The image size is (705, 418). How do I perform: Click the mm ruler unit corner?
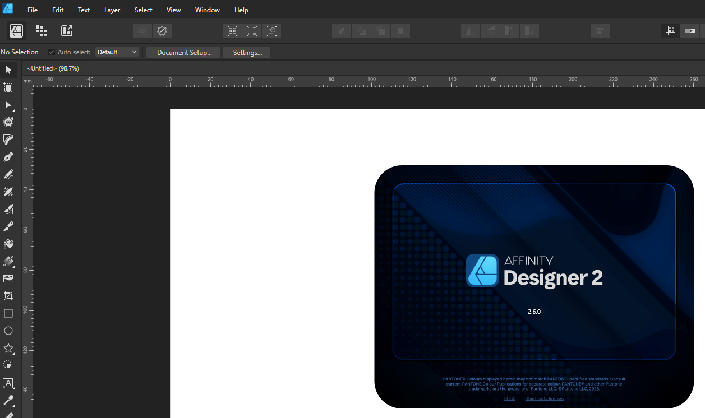[27, 81]
